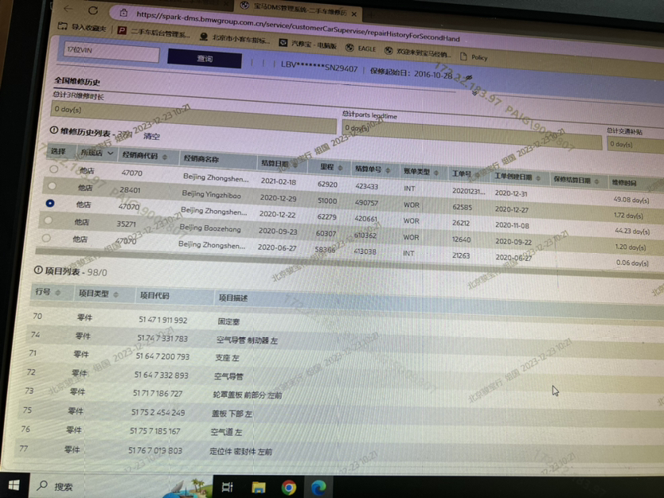Viewport: 664px width, 498px height.
Task: Open the EAGLE bookmark
Action: point(361,49)
